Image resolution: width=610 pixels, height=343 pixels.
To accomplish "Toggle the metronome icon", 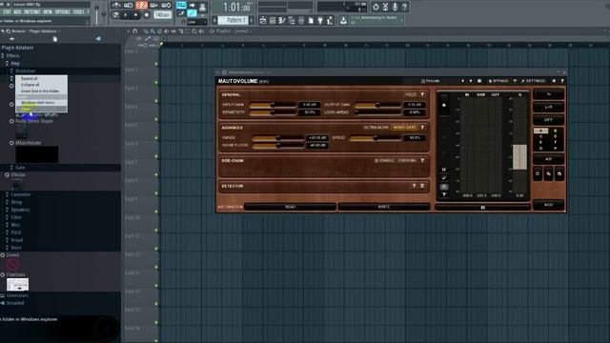I will [x=116, y=5].
